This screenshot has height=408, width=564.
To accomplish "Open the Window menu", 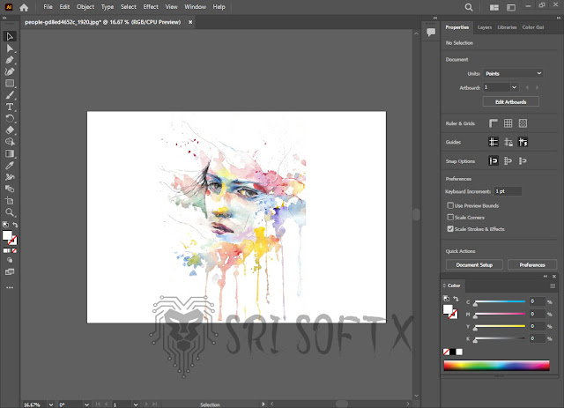I will click(195, 7).
